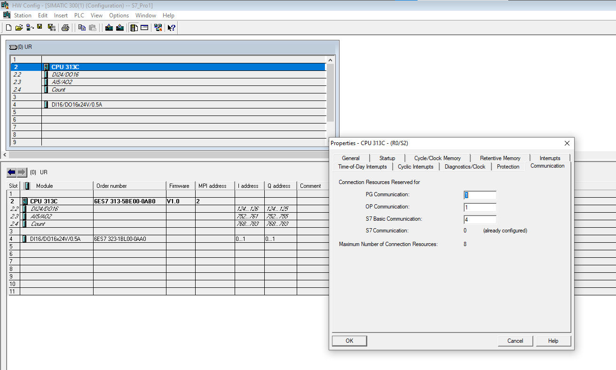Click the OP Communication input field
The height and width of the screenshot is (370, 616).
click(480, 208)
